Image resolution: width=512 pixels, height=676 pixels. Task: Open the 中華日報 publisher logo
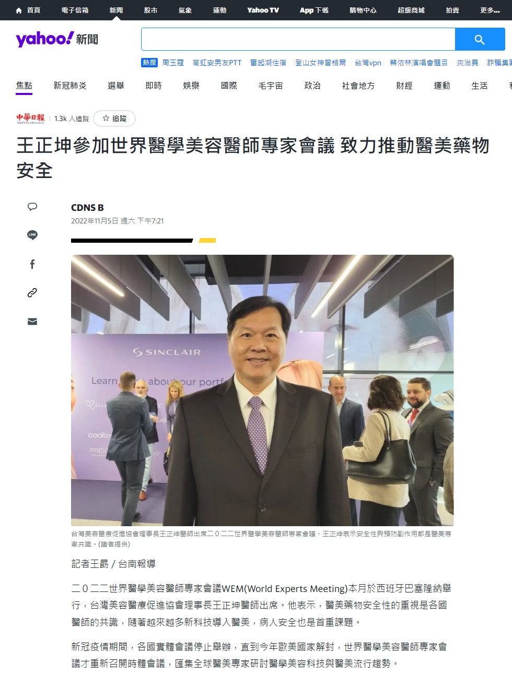pos(30,118)
